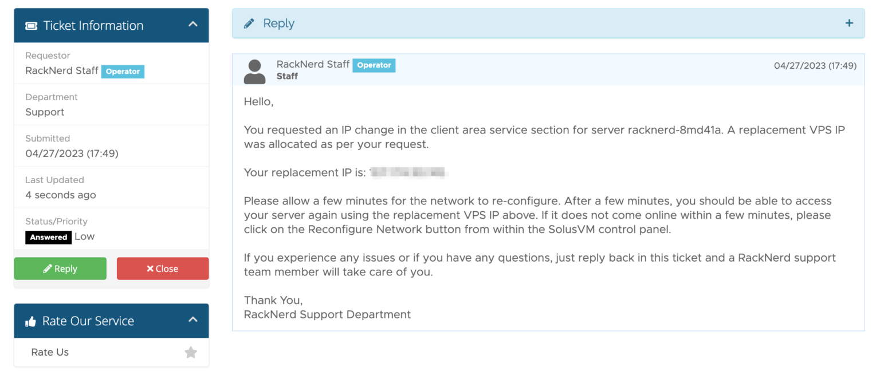
Task: Click the X icon inside the red Close button
Action: 149,268
